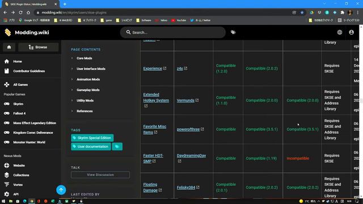Open author powerofthree link
Screen dimensions: 363x204
pyautogui.click(x=188, y=129)
